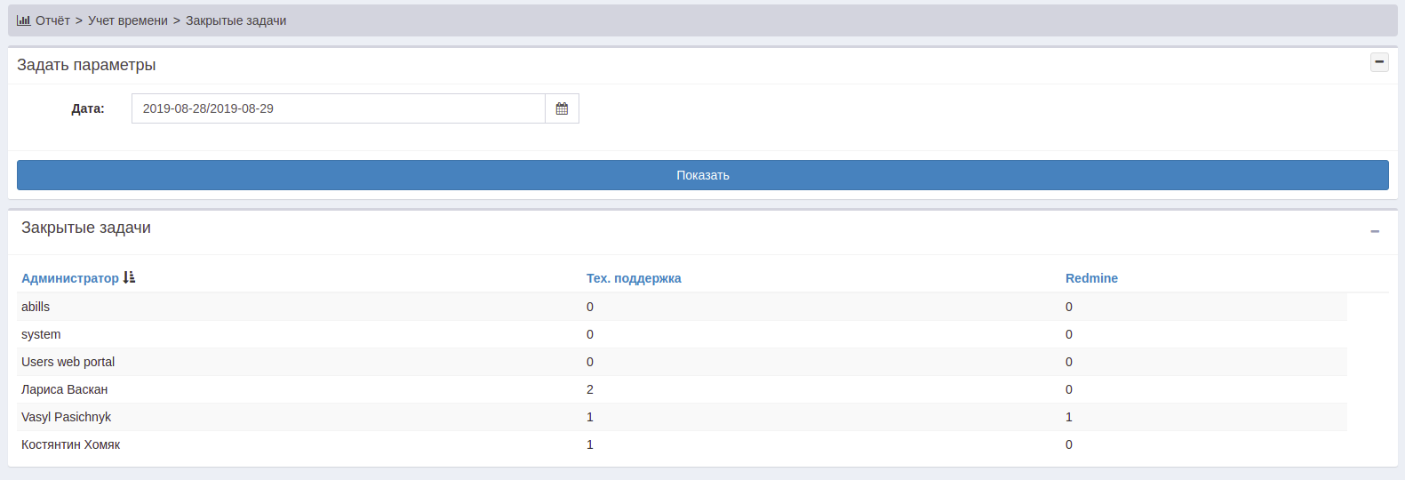Sort table by Тех. поддержка column
This screenshot has width=1405, height=480.
tap(634, 278)
